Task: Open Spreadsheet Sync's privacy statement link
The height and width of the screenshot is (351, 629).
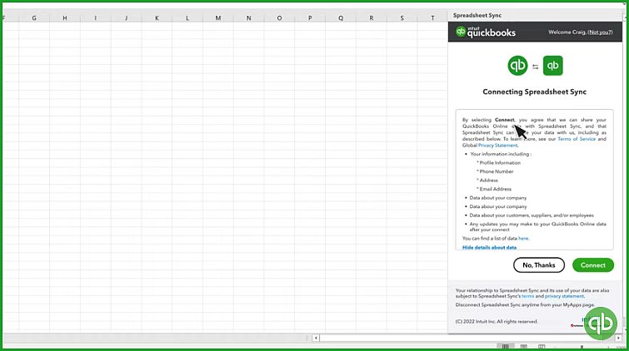Action: pyautogui.click(x=564, y=296)
